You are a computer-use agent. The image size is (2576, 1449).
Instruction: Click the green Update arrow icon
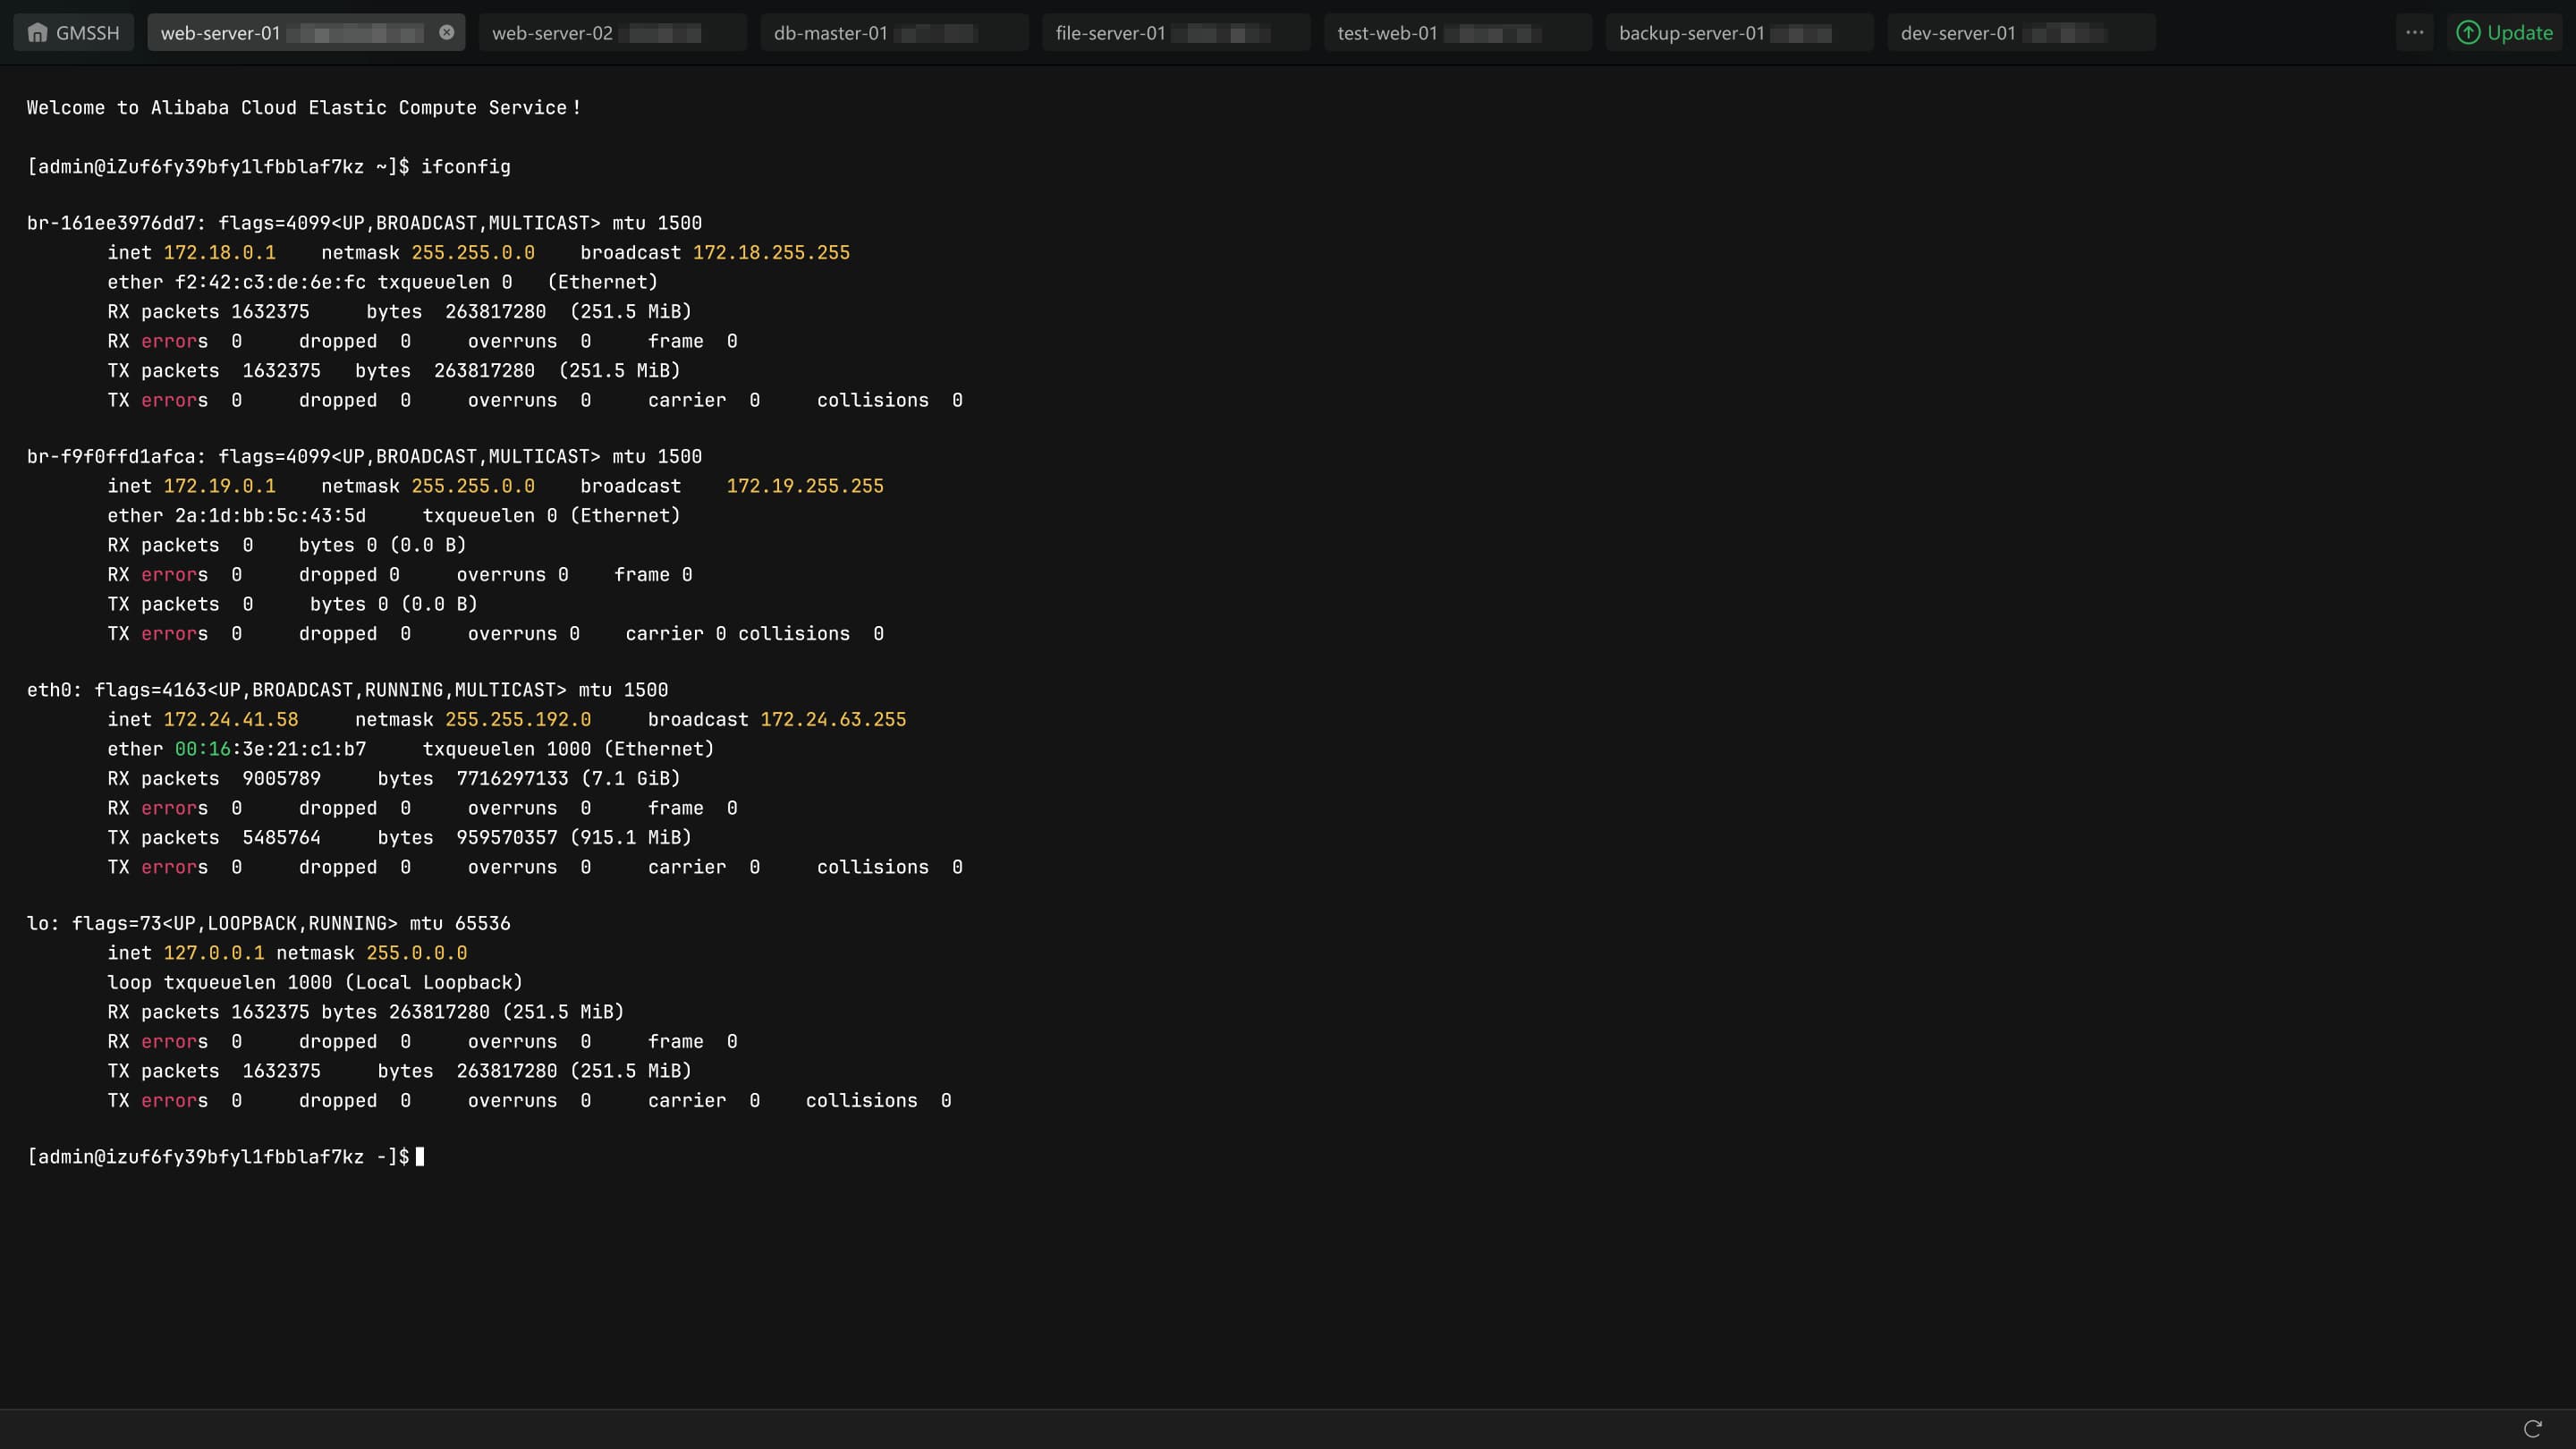[2468, 33]
